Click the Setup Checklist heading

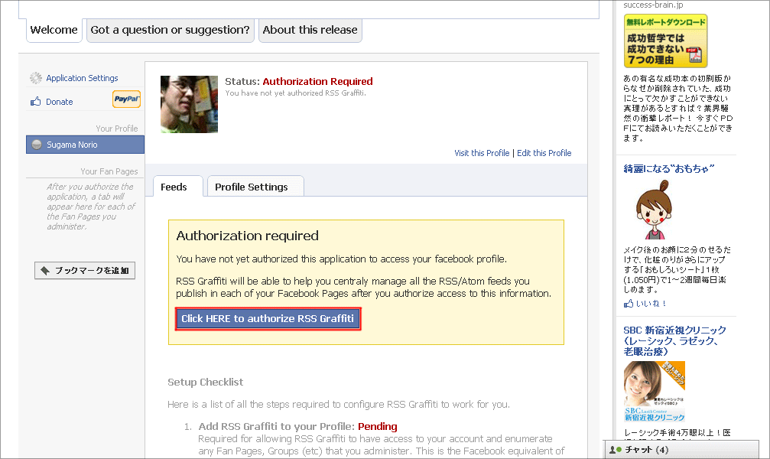[205, 382]
